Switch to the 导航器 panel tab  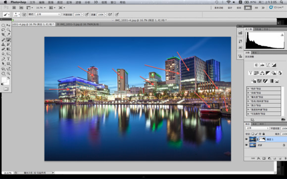coord(258,29)
